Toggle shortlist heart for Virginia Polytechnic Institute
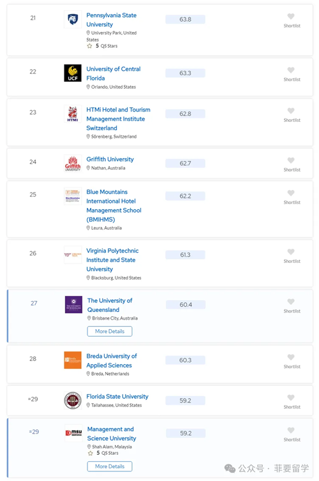The image size is (319, 481). coord(291,252)
